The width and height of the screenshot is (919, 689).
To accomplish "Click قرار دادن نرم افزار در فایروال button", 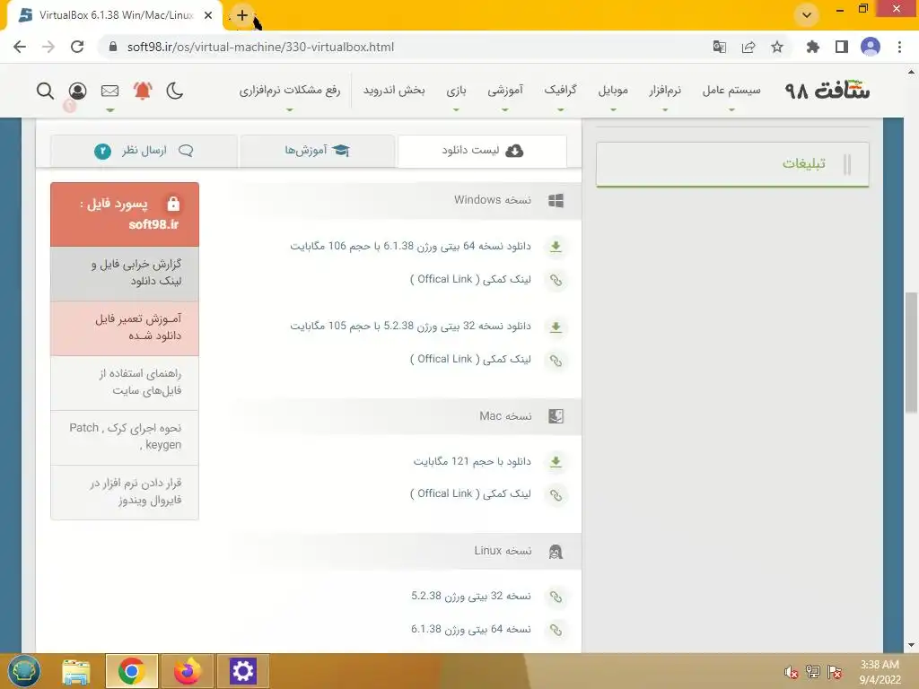I will (125, 493).
